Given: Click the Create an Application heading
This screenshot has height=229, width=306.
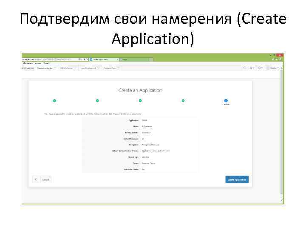Looking at the screenshot, I should point(140,90).
